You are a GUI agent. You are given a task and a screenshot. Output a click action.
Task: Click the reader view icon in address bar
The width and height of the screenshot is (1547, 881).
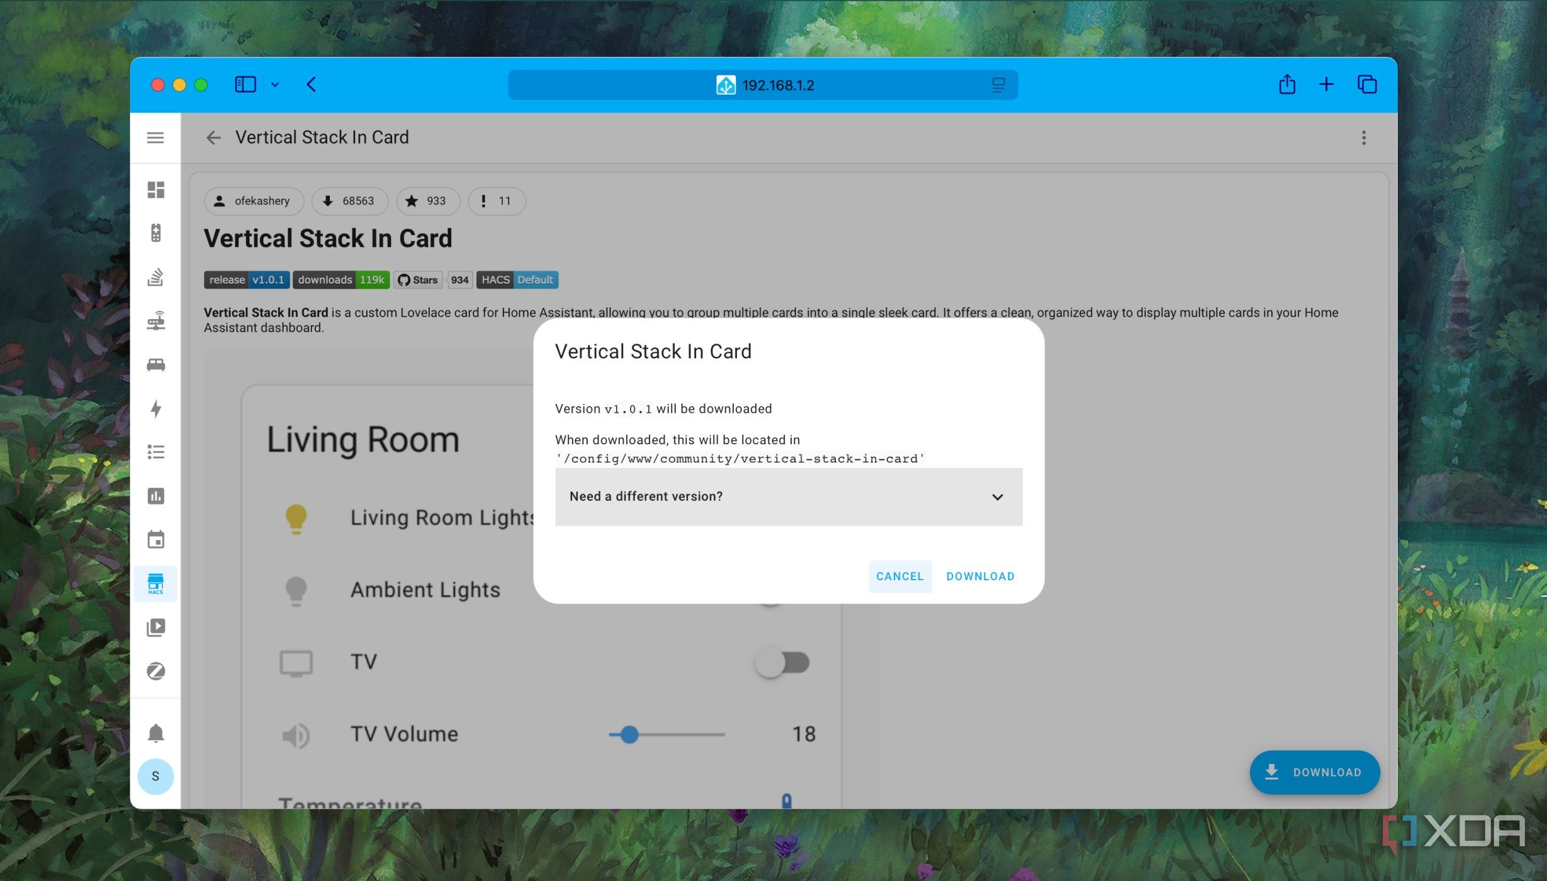[x=998, y=84]
